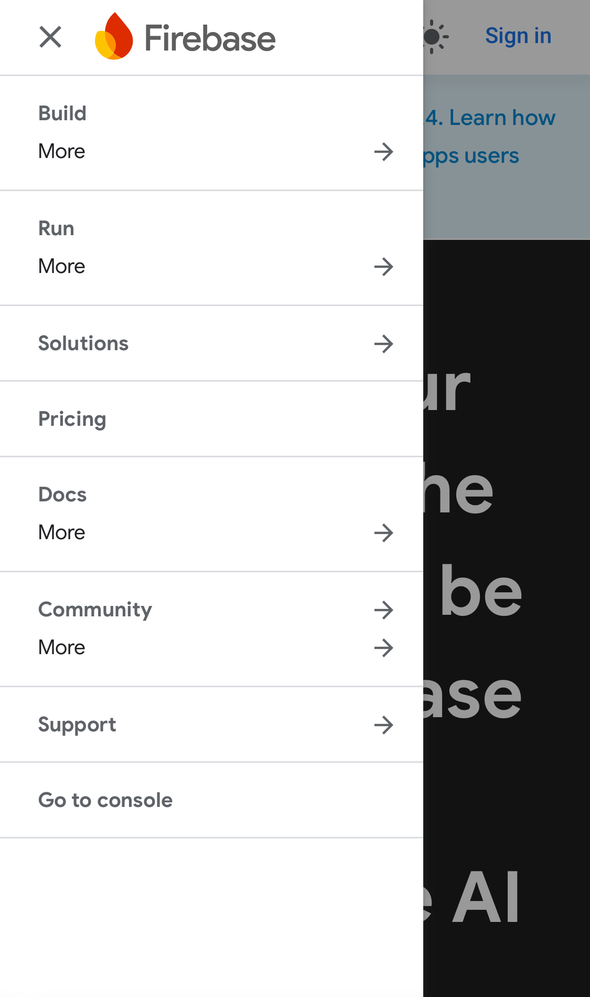Expand the Solutions section
This screenshot has width=590, height=997.
coord(83,343)
